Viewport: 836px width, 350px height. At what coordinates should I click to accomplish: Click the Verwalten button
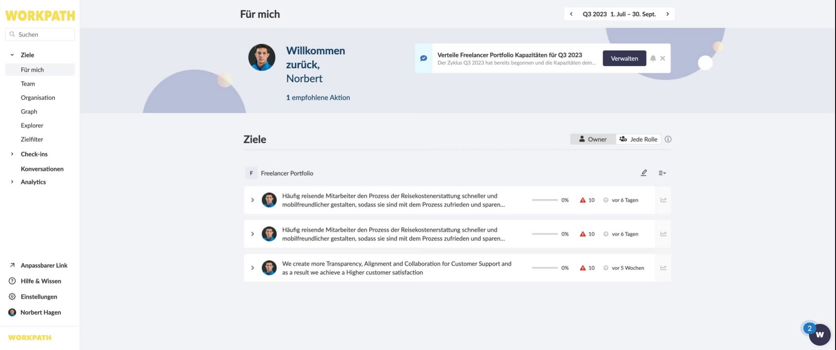624,58
